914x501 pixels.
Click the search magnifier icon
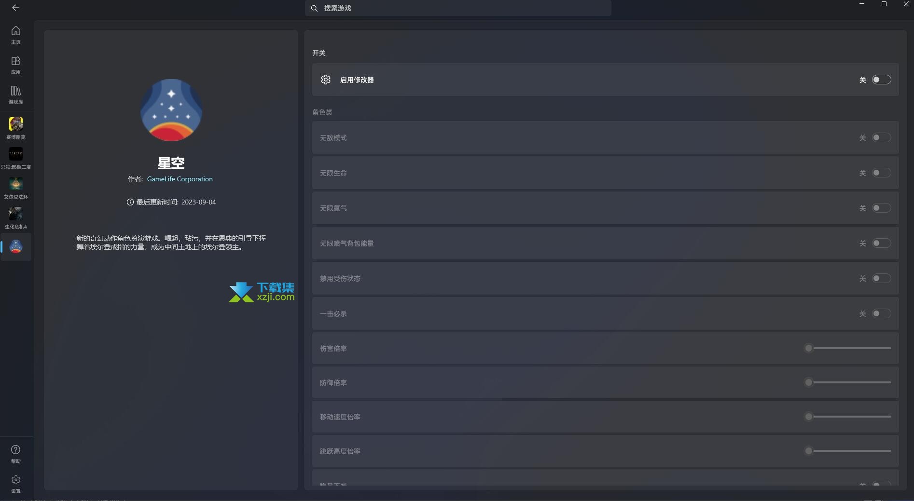(314, 8)
